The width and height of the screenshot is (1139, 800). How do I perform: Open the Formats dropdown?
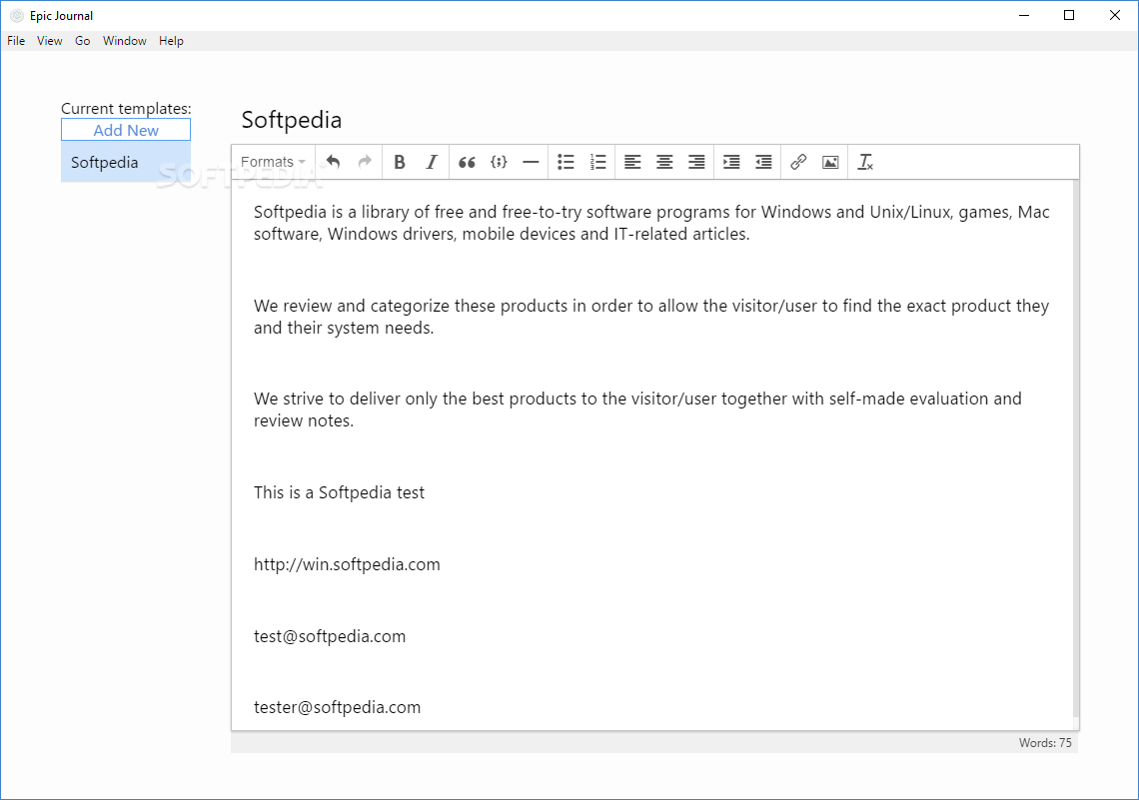(x=273, y=162)
